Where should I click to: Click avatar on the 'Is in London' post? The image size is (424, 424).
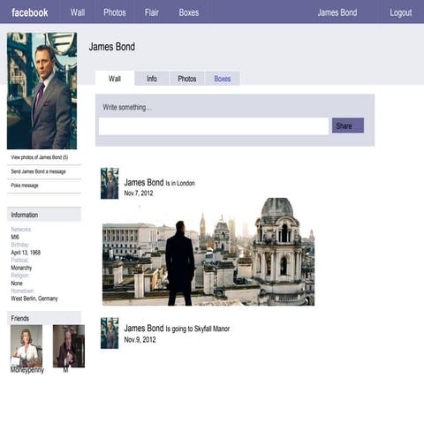[110, 183]
